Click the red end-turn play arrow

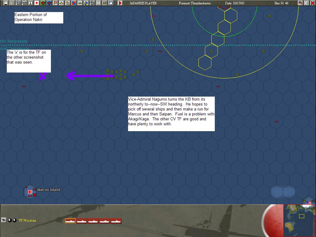pos(120,3)
